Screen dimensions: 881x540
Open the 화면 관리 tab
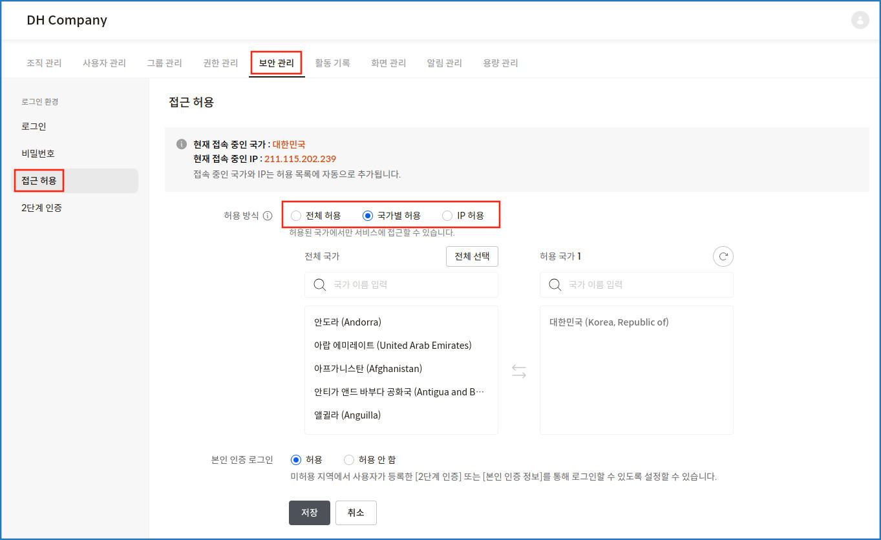click(x=388, y=63)
